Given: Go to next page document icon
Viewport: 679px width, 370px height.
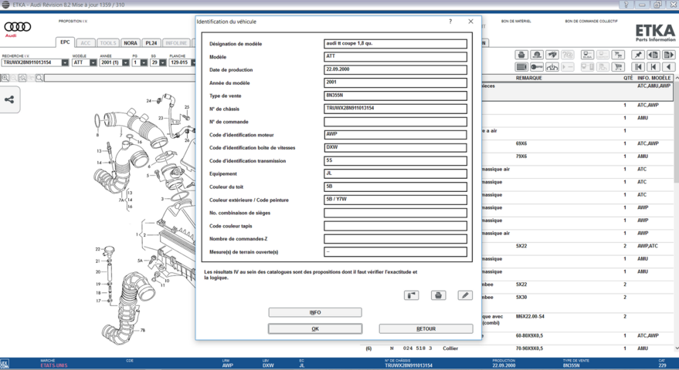Looking at the screenshot, I should click(x=669, y=55).
